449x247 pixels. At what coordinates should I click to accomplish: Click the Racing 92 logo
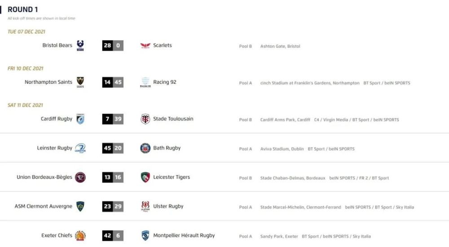coord(145,82)
